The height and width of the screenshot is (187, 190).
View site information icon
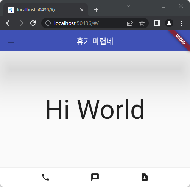[48, 23]
